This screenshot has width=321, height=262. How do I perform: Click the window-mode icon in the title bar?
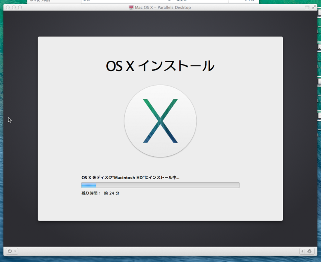(x=307, y=7)
